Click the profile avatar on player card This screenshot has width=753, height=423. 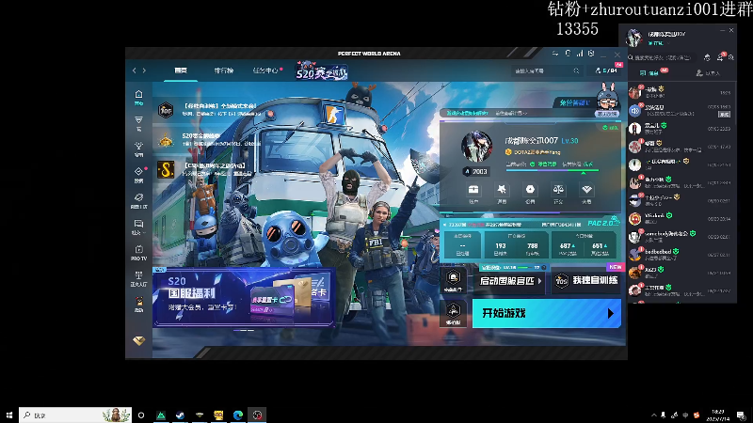[476, 146]
